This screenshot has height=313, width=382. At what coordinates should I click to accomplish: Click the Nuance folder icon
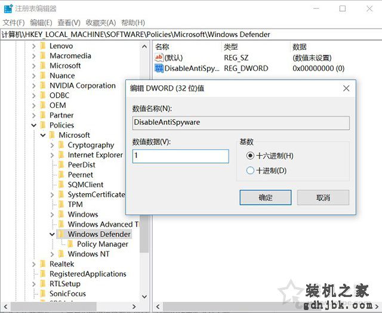43,76
